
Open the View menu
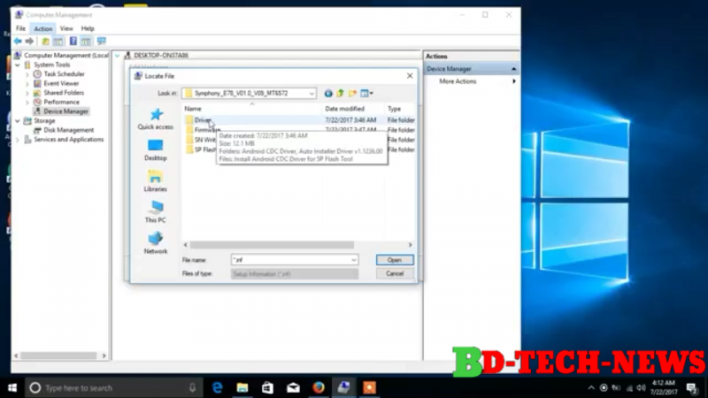(66, 28)
